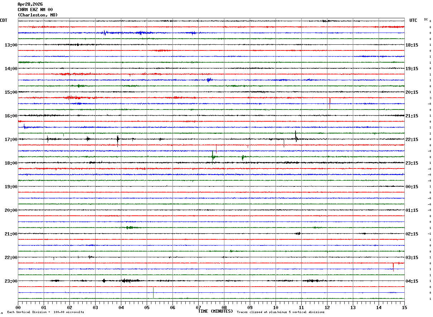Click the black spike near minute 11 on 17:00 trace
The width and height of the screenshot is (433, 317).
[x=296, y=136]
